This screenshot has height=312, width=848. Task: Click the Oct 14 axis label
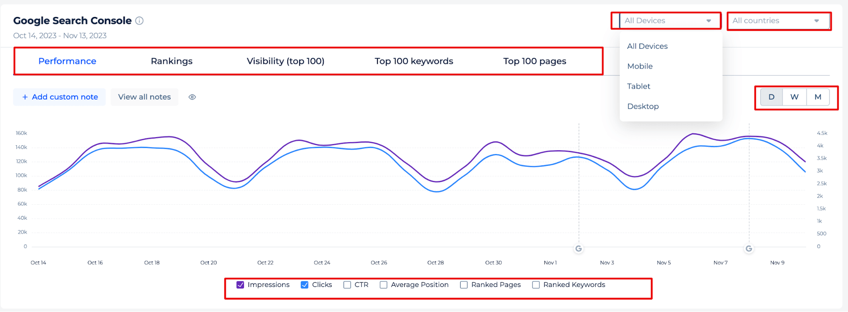point(38,262)
